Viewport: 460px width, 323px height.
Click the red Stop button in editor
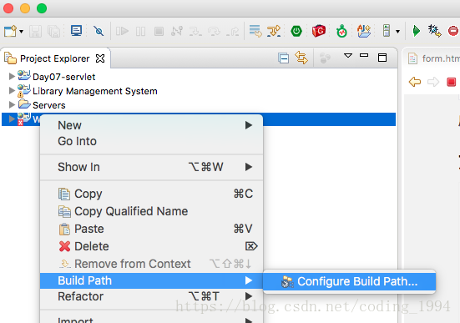click(x=451, y=82)
